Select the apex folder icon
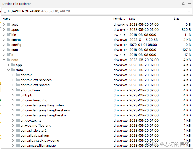The image size is (193, 149). 9,29
